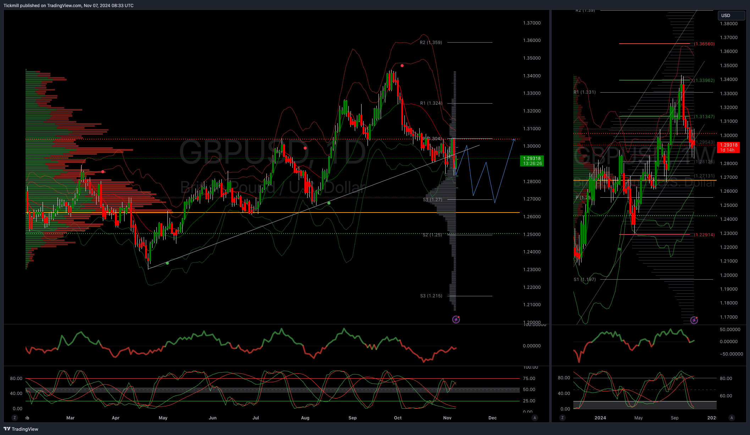Click the Jul label on the time axis
The width and height of the screenshot is (750, 435).
click(x=255, y=418)
